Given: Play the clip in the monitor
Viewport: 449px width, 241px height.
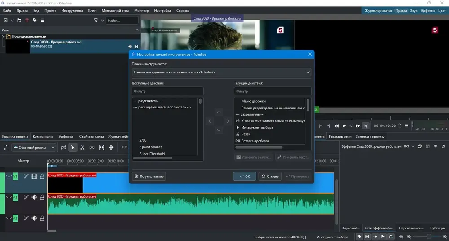Looking at the screenshot, I should tap(344, 125).
